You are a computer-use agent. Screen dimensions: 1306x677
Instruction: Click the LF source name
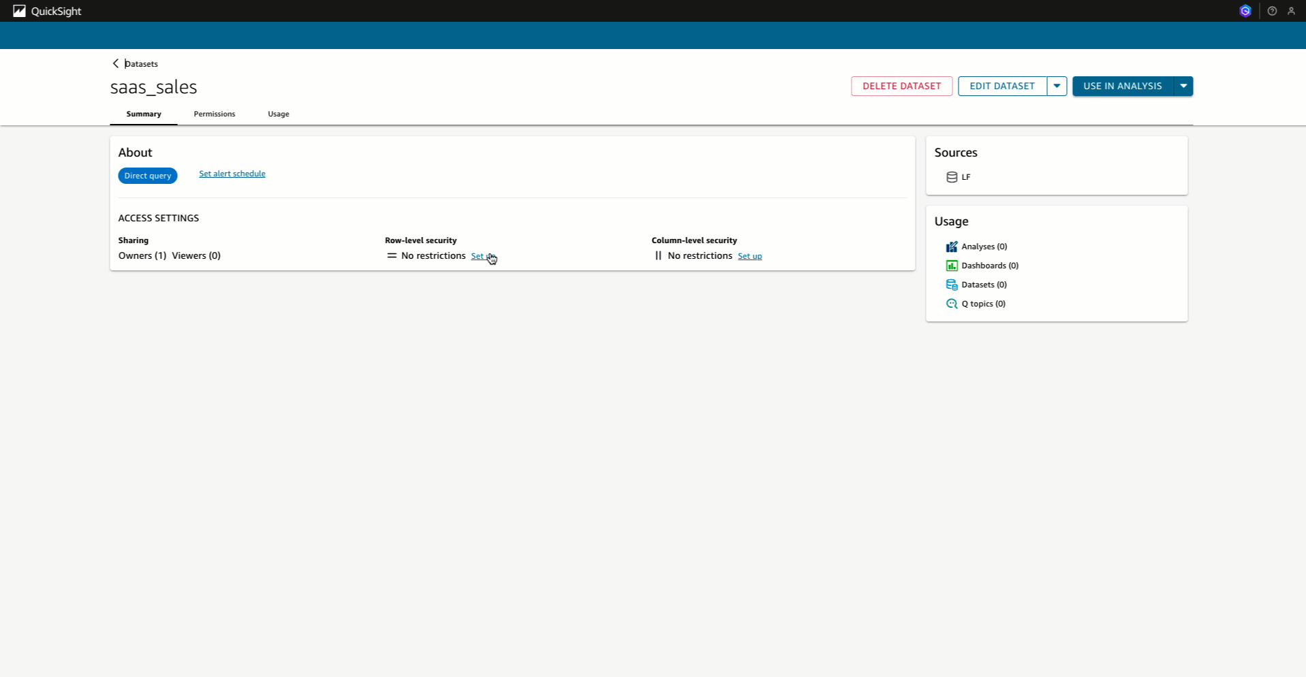coord(966,177)
